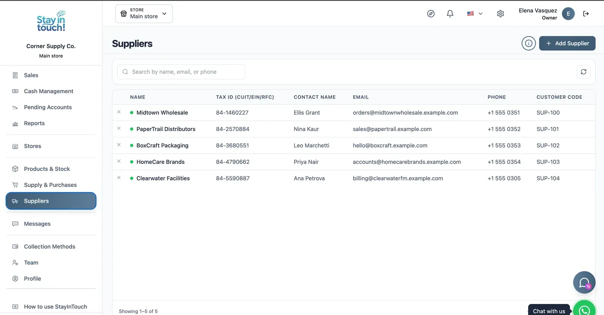Screen dimensions: 604x315
Task: Open How to use StayInTouch
Action: 51,307
